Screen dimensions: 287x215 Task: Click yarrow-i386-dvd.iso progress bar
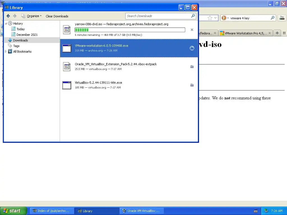[x=130, y=30]
